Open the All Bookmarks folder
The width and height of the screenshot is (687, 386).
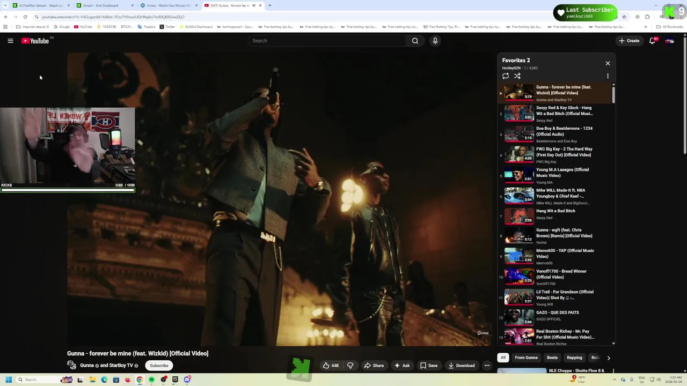(669, 27)
